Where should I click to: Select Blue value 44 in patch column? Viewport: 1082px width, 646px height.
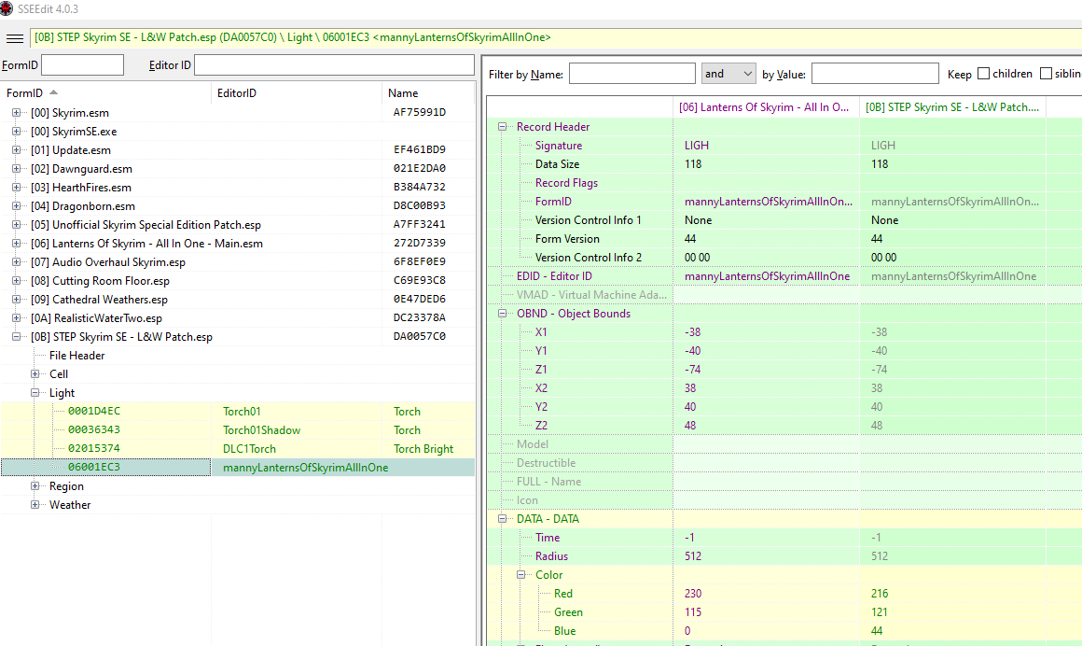click(877, 631)
